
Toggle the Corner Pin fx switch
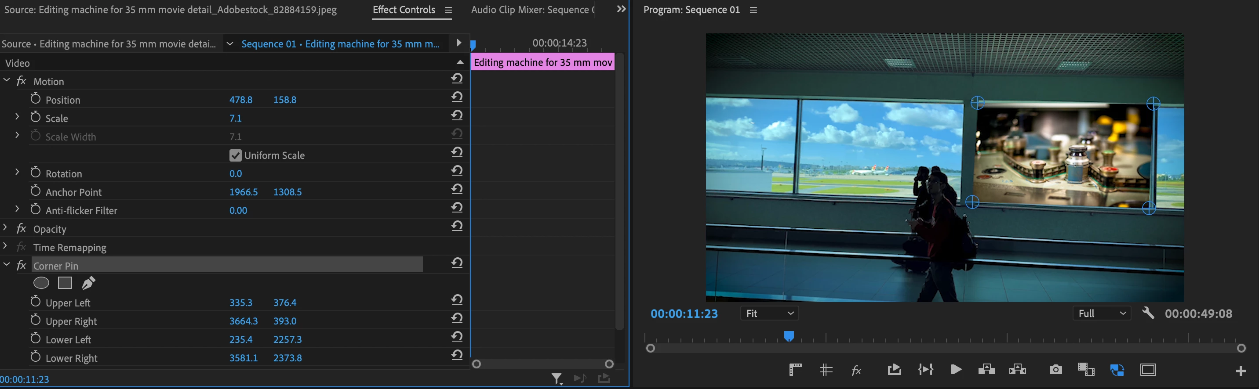[21, 265]
